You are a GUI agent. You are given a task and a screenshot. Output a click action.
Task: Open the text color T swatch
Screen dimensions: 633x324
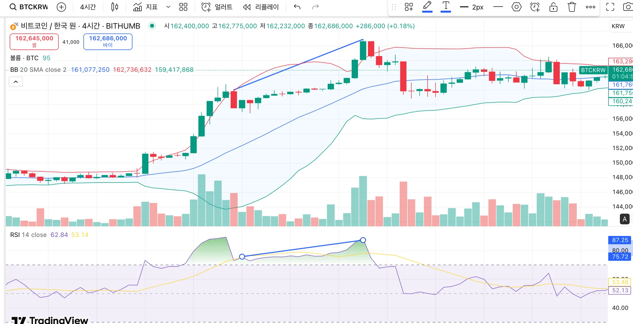coord(446,7)
